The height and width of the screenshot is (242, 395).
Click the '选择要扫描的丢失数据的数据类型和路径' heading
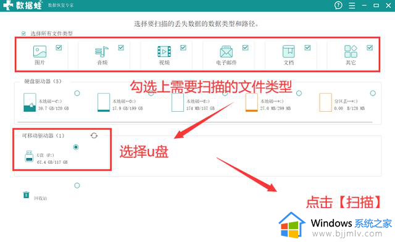[x=196, y=24]
